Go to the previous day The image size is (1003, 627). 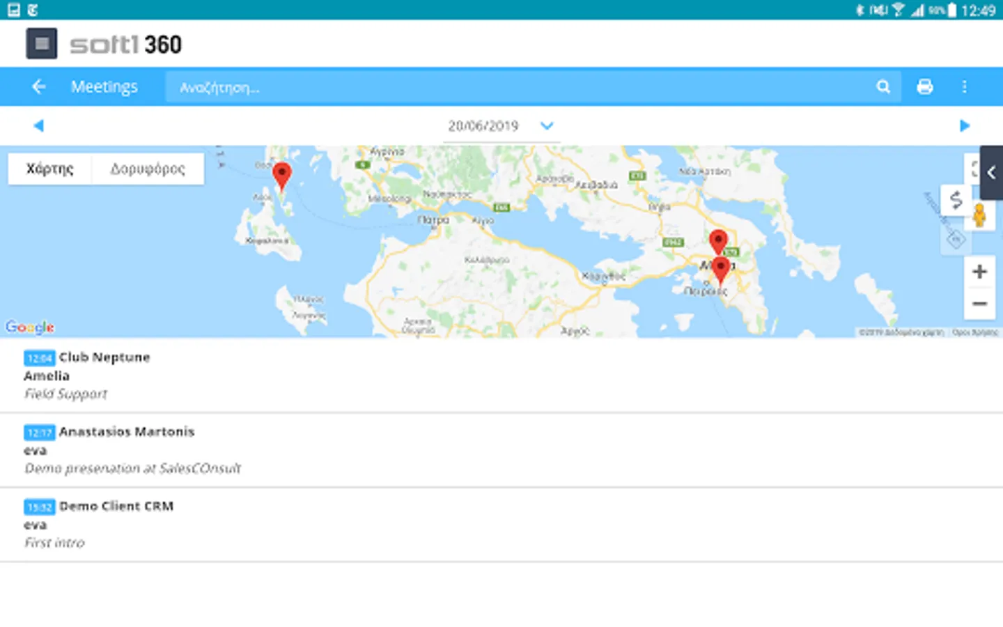click(x=38, y=125)
